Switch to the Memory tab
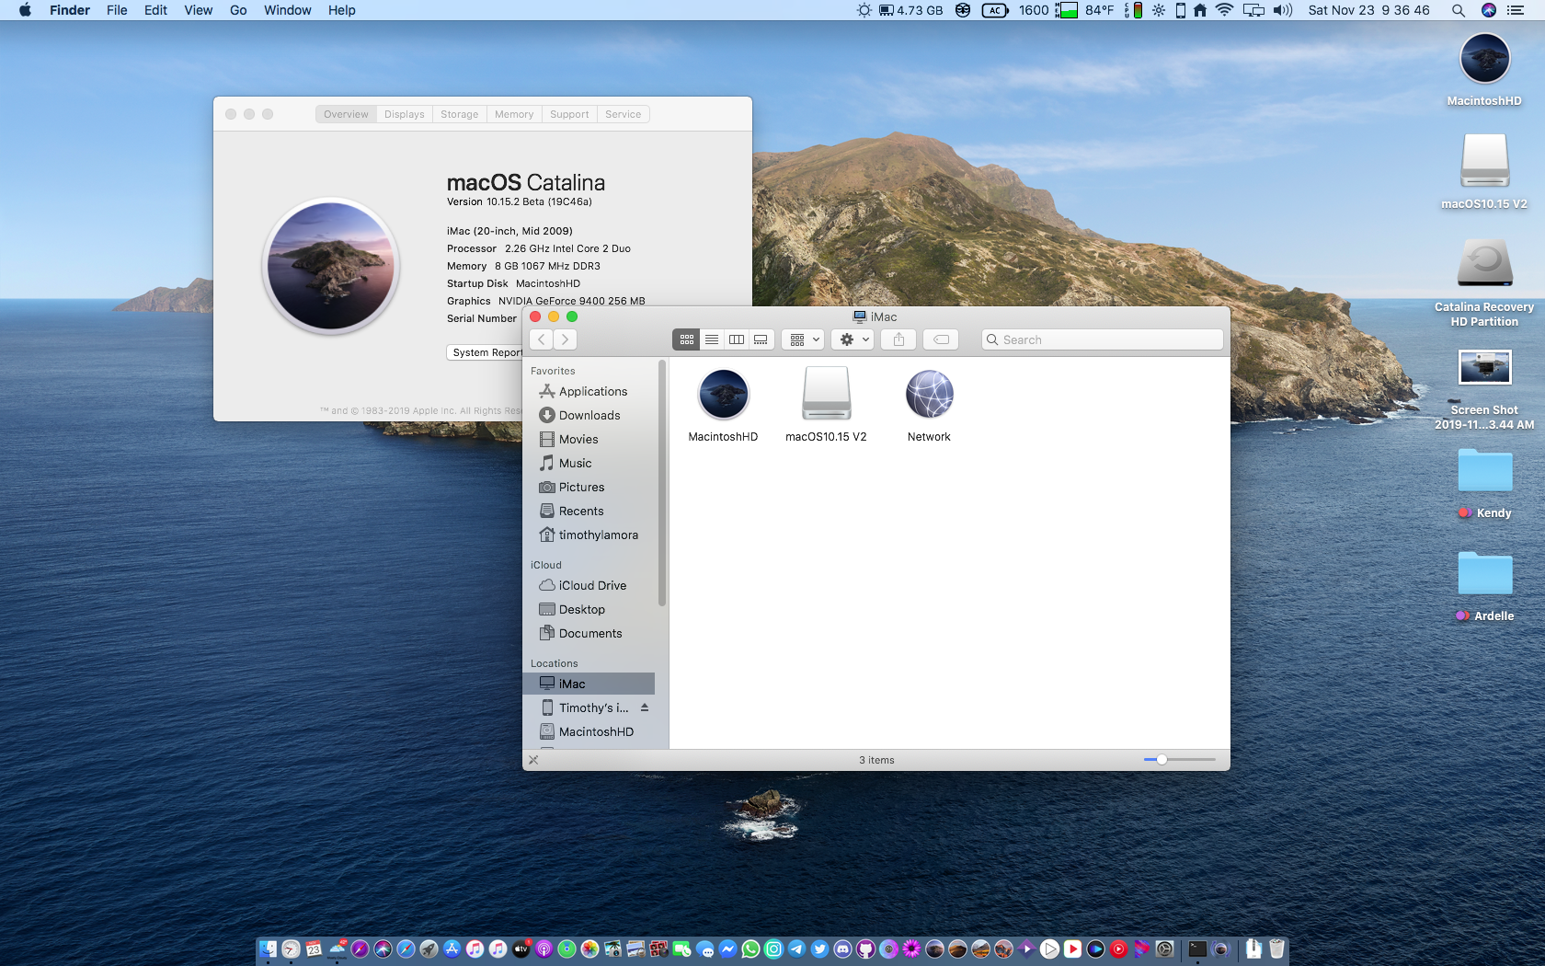1545x966 pixels. pos(514,113)
